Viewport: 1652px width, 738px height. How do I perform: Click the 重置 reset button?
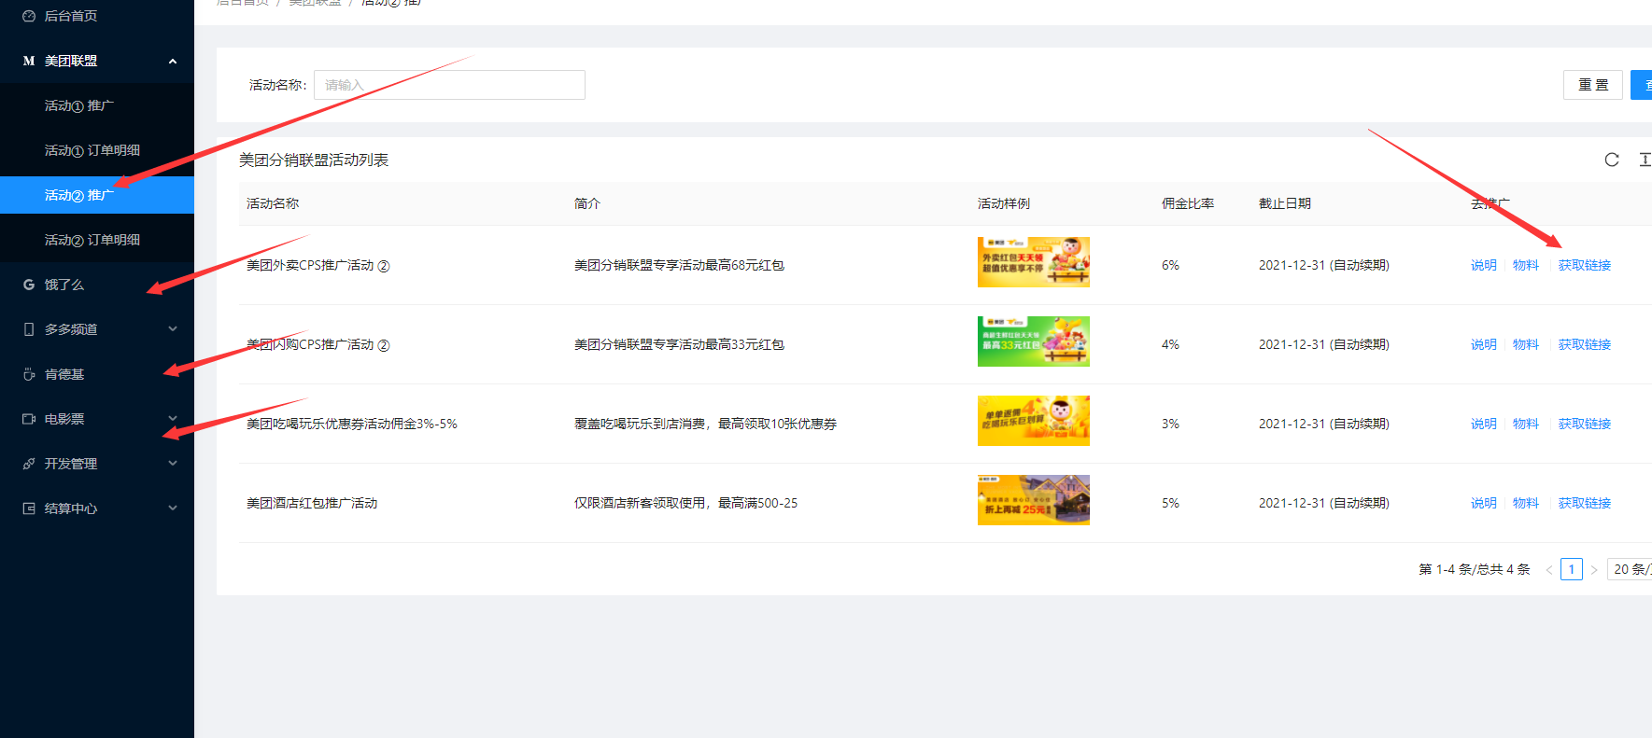[1592, 85]
